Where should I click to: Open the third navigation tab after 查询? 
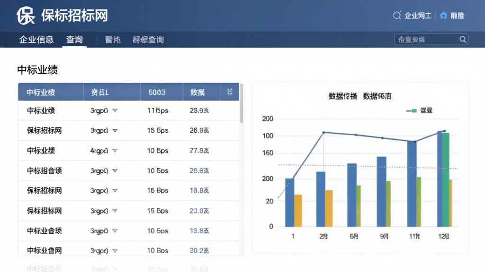tap(113, 40)
